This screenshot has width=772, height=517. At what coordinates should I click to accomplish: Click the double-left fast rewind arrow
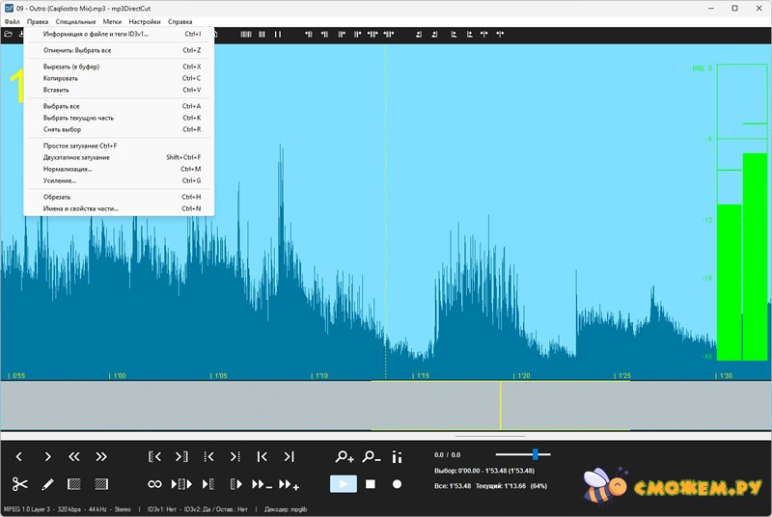pyautogui.click(x=73, y=456)
